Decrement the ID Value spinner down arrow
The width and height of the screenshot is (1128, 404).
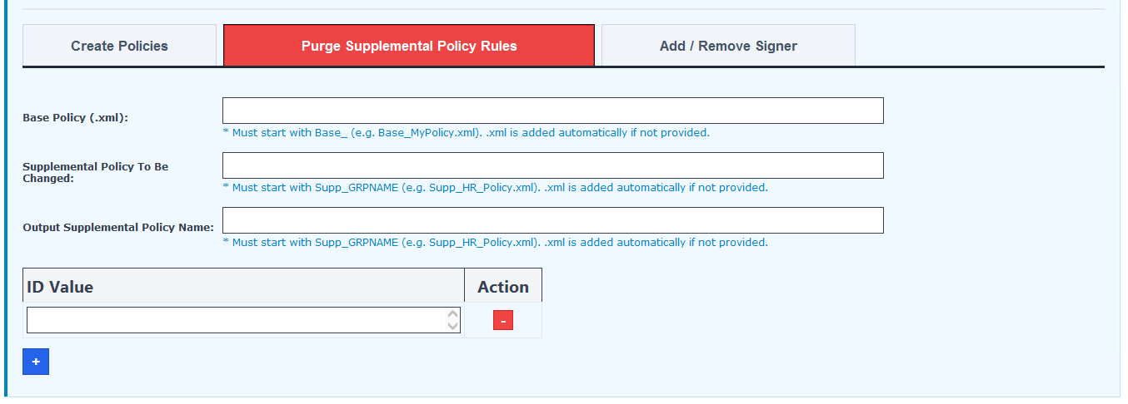pyautogui.click(x=452, y=326)
